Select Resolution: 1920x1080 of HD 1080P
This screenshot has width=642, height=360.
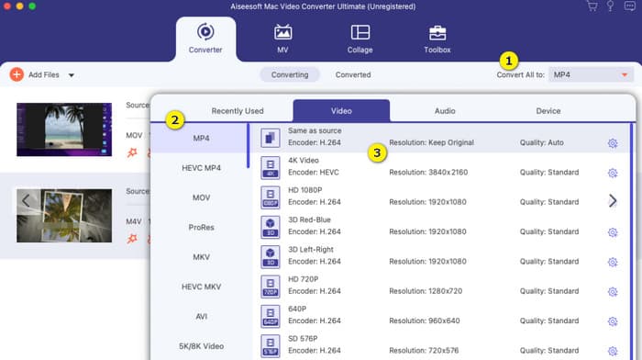(x=427, y=202)
